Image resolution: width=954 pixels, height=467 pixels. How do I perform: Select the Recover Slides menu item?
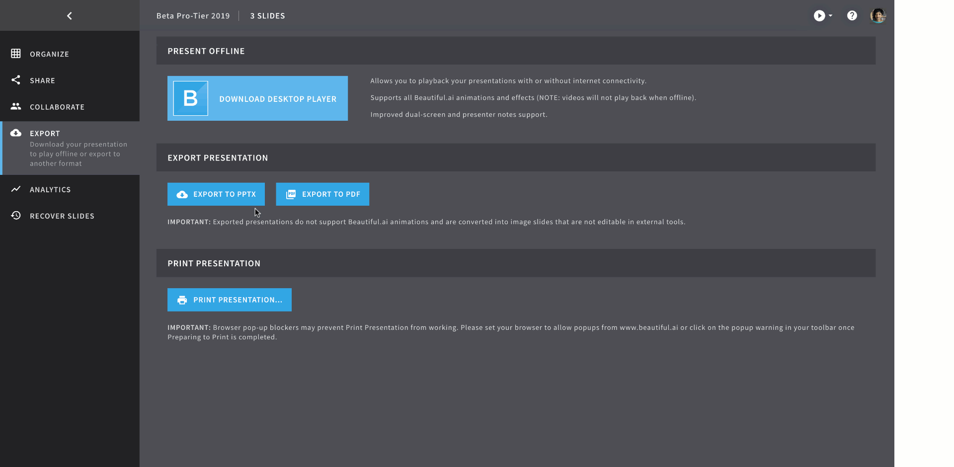[x=62, y=216]
